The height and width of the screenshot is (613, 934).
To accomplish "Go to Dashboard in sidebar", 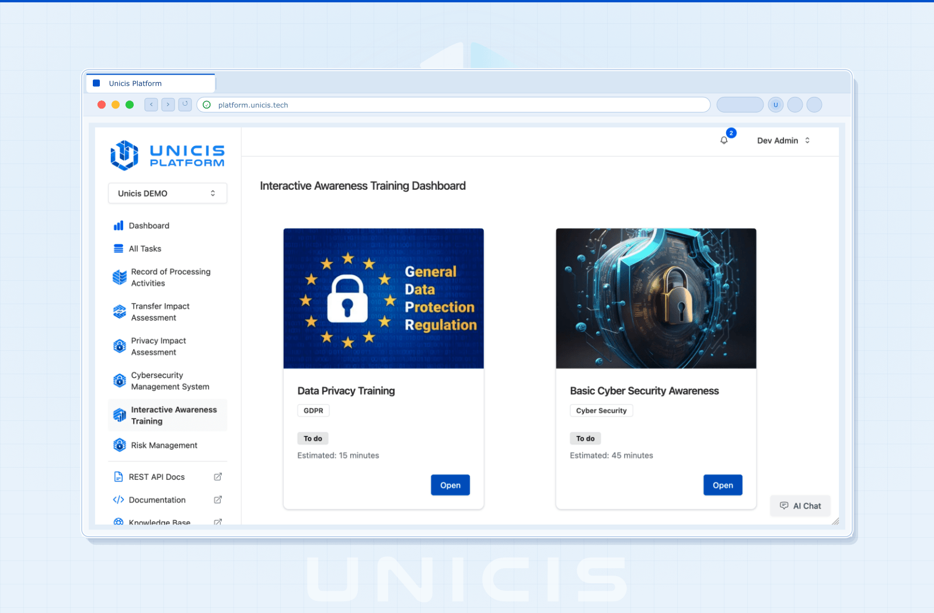I will click(168, 225).
